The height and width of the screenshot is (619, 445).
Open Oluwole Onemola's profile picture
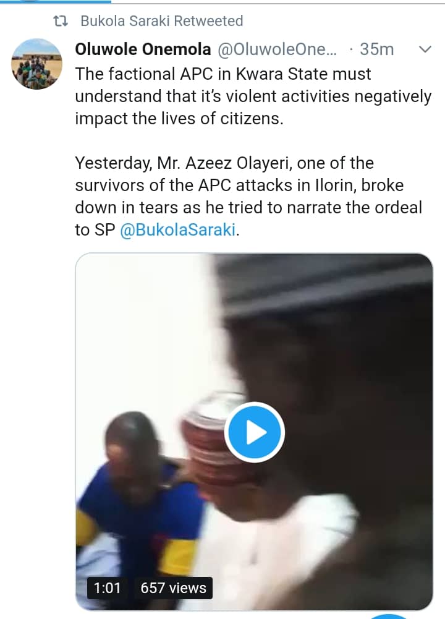coord(37,64)
